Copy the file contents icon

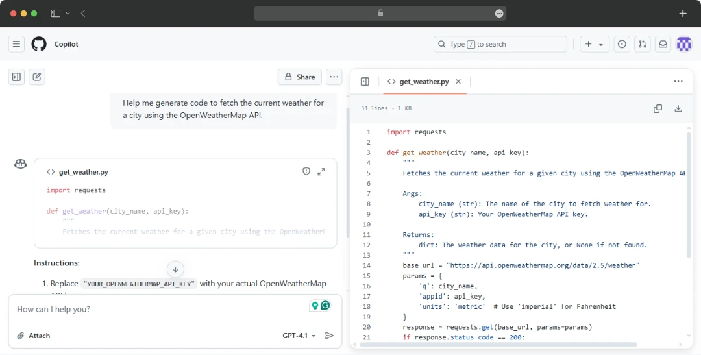[658, 108]
